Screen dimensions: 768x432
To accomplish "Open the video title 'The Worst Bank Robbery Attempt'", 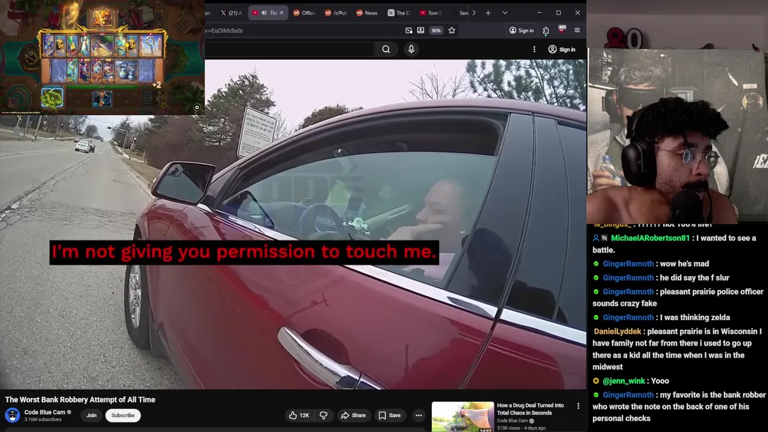I will point(80,400).
